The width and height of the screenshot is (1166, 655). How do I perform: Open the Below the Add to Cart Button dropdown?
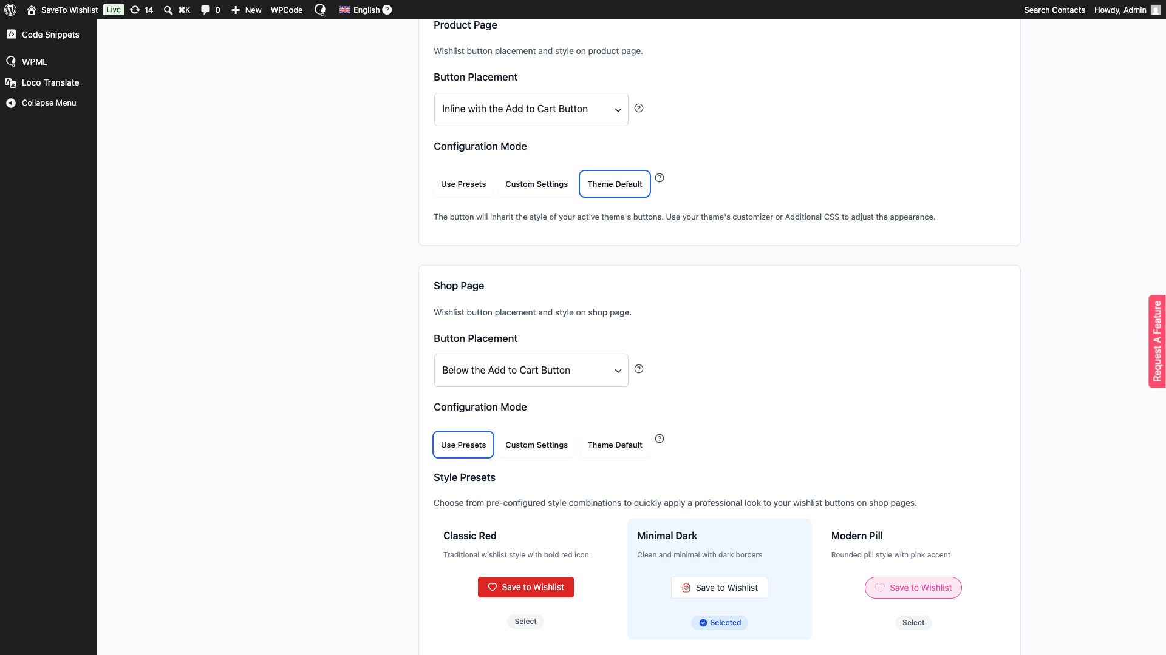point(531,370)
